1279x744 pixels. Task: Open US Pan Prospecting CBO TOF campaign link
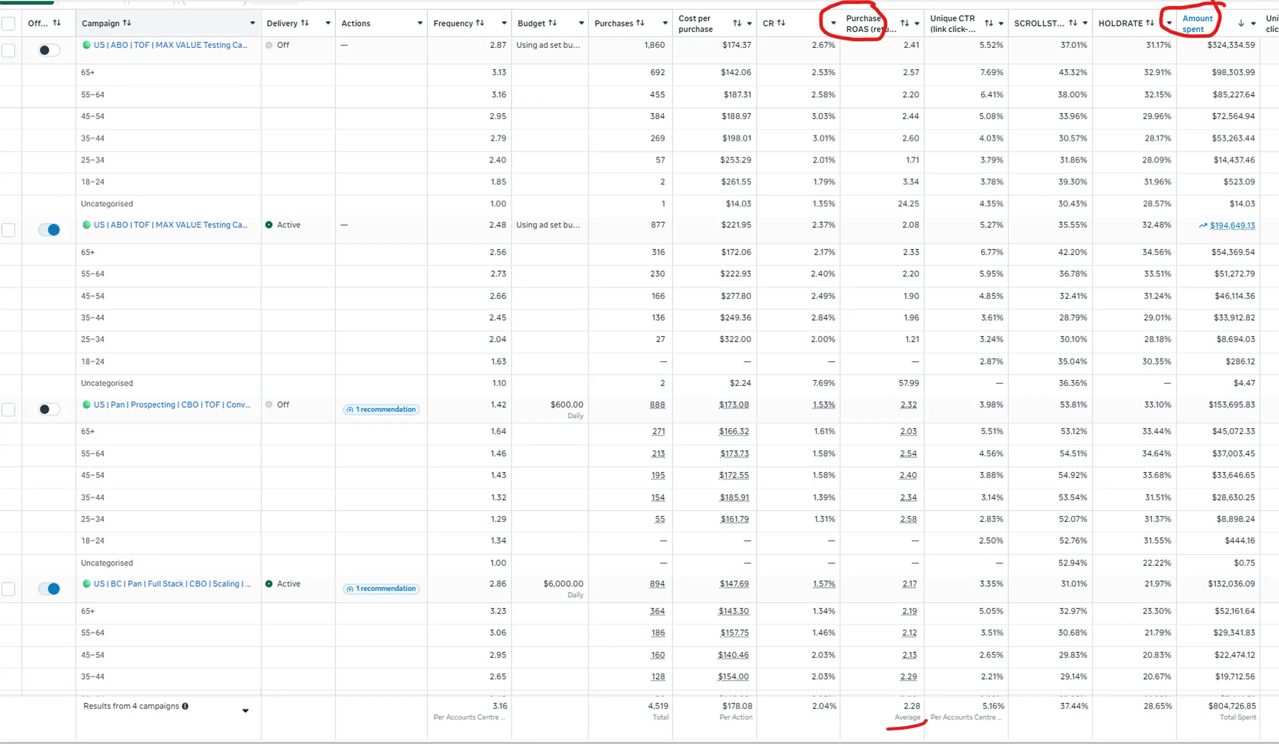point(172,405)
